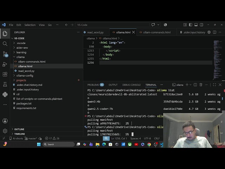Close the ollama.html editor tab
This screenshot has height=169, width=225.
134,32
